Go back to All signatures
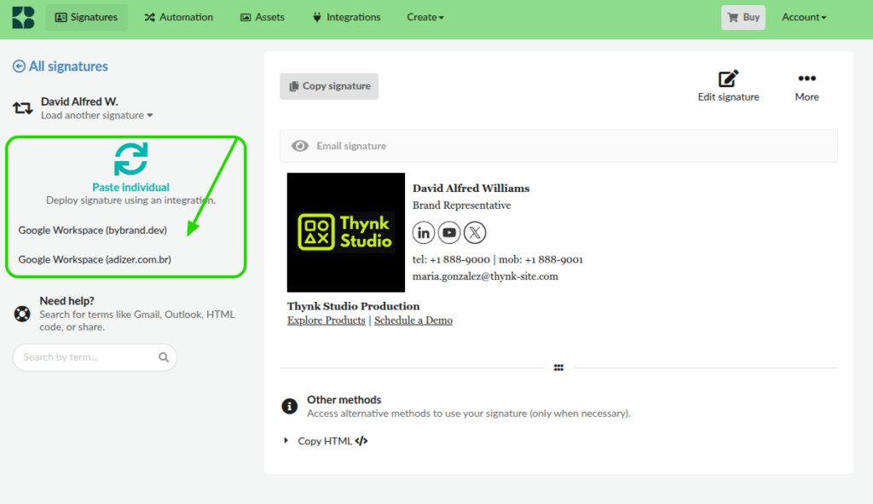Viewport: 873px width, 504px height. point(61,67)
